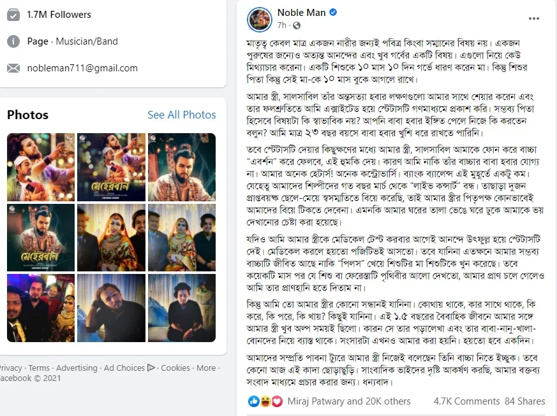Click the Haha reaction emoji icon

click(x=265, y=401)
